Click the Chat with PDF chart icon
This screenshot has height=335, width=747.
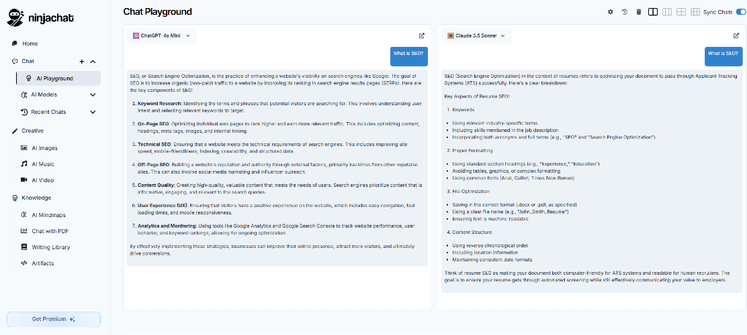click(x=24, y=231)
